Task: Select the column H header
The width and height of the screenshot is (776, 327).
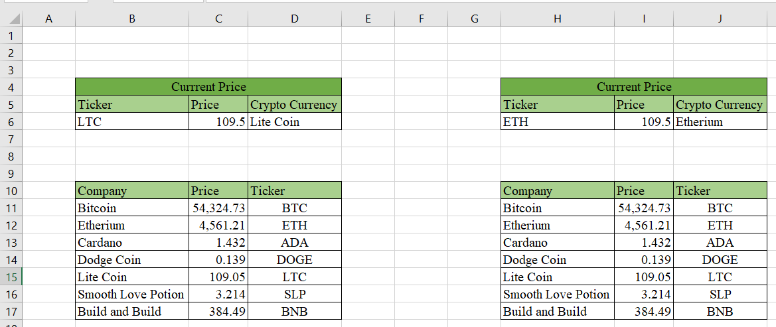Action: [557, 19]
